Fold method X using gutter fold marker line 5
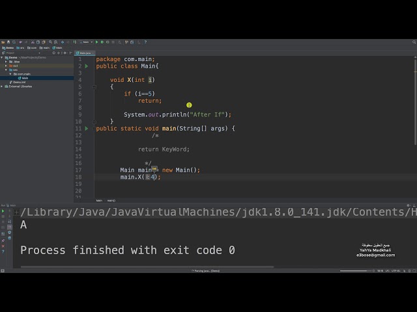This screenshot has width=417, height=312. click(x=94, y=86)
